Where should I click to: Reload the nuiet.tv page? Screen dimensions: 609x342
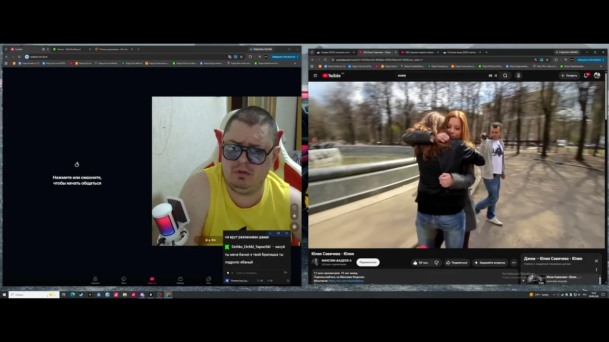pos(19,57)
